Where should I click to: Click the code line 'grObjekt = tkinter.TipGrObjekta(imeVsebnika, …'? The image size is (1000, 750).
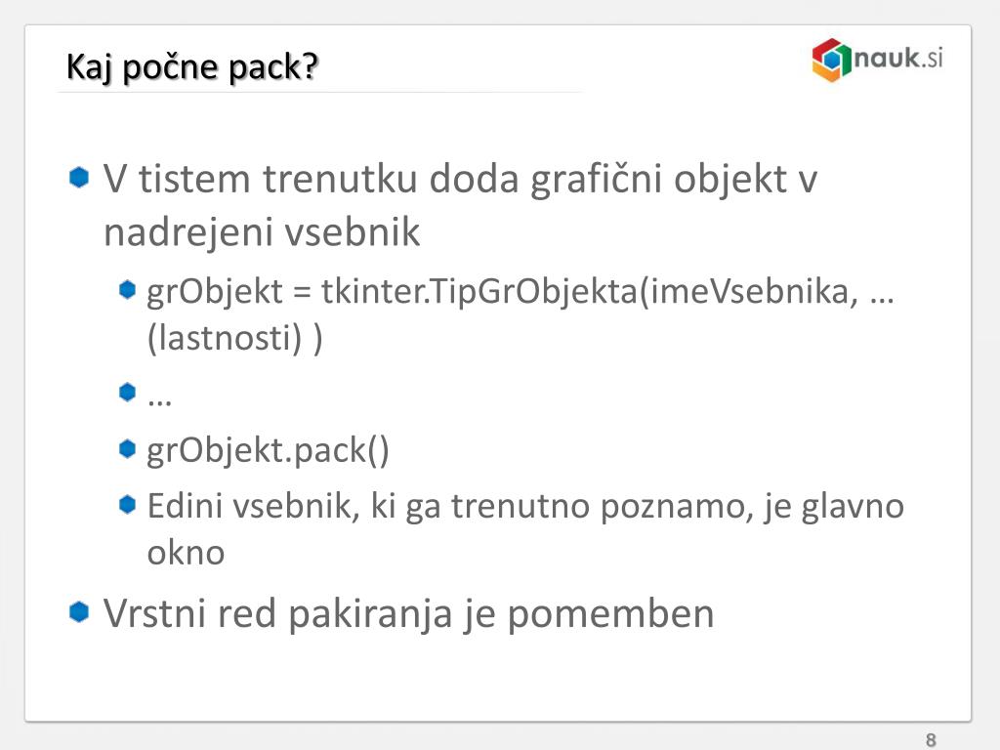point(521,293)
